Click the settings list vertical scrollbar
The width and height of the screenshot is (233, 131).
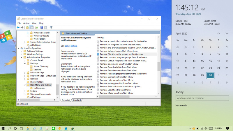(159, 66)
